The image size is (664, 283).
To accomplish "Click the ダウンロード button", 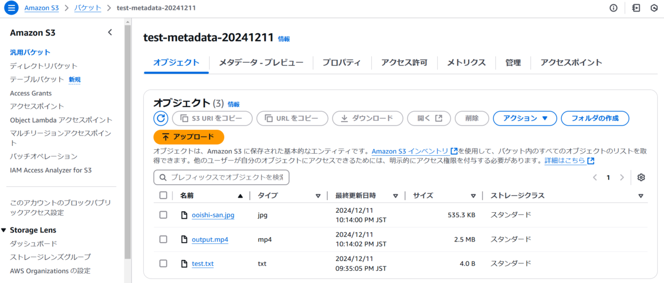I will [x=367, y=118].
